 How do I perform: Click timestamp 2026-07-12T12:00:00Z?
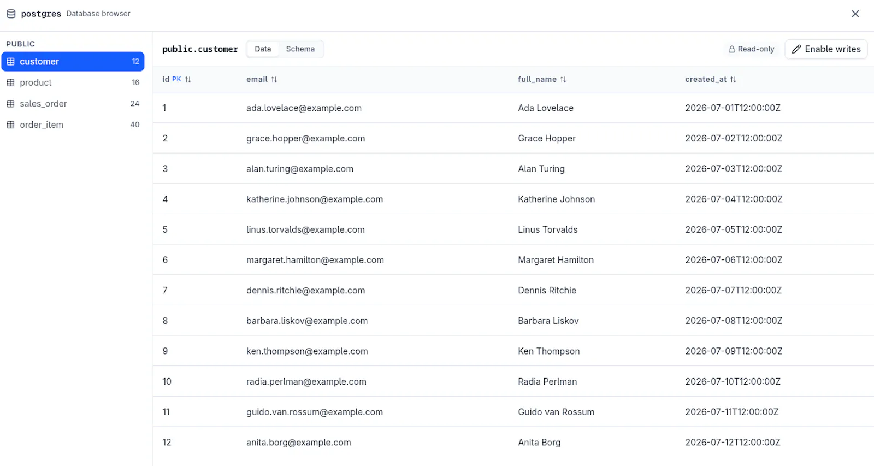click(x=733, y=443)
